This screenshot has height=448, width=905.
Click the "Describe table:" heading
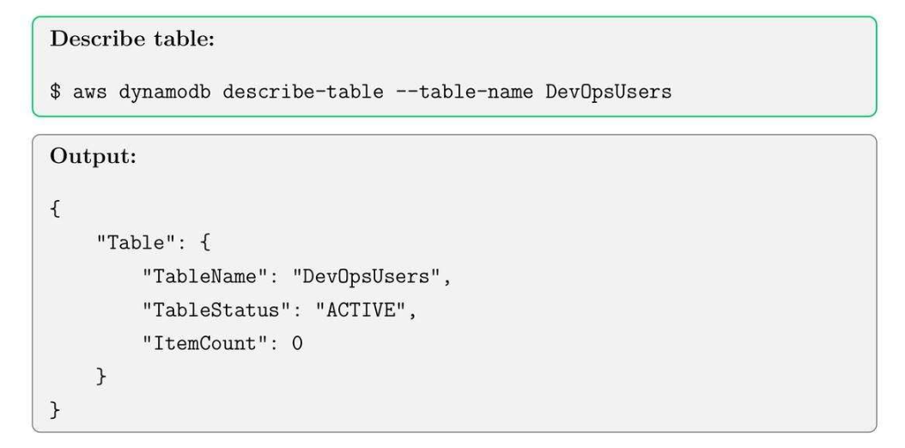pos(131,41)
